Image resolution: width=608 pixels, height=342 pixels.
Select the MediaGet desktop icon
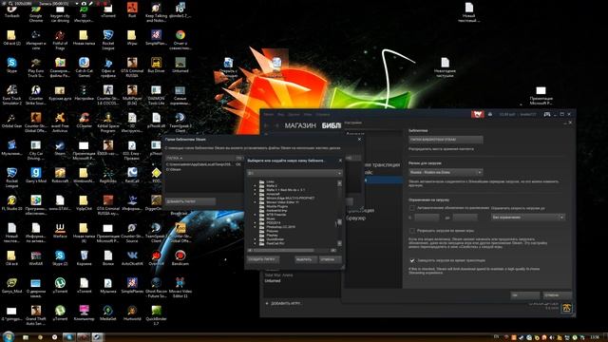[107, 313]
